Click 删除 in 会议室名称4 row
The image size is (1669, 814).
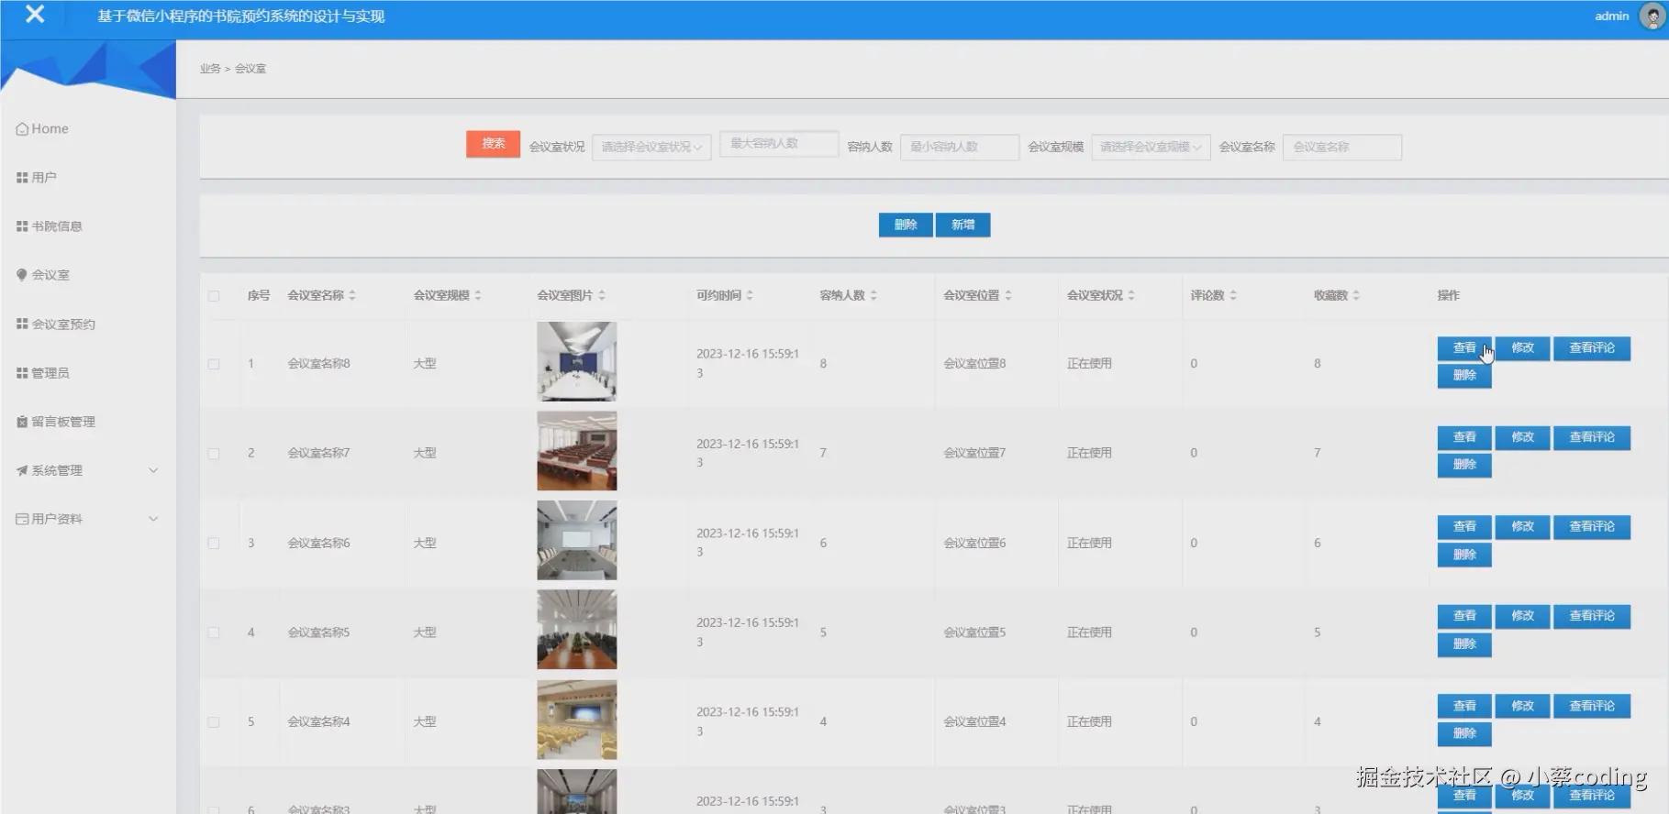[1464, 734]
